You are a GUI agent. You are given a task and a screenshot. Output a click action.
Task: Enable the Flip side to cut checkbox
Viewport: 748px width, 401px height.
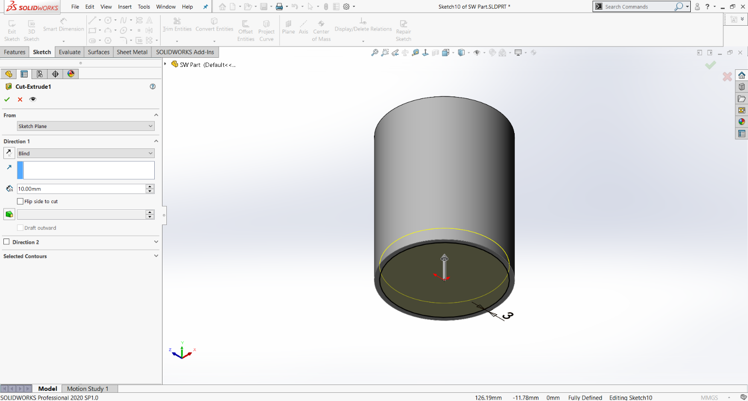(20, 201)
